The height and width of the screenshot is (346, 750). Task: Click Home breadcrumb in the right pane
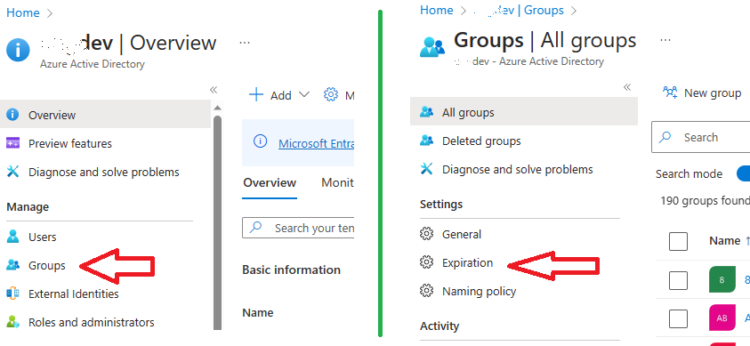[437, 10]
